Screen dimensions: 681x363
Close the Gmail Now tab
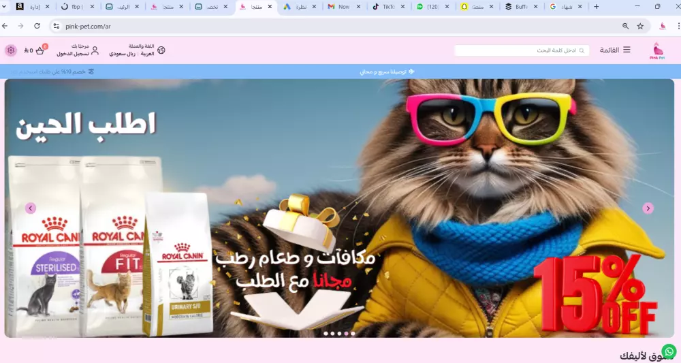[358, 7]
